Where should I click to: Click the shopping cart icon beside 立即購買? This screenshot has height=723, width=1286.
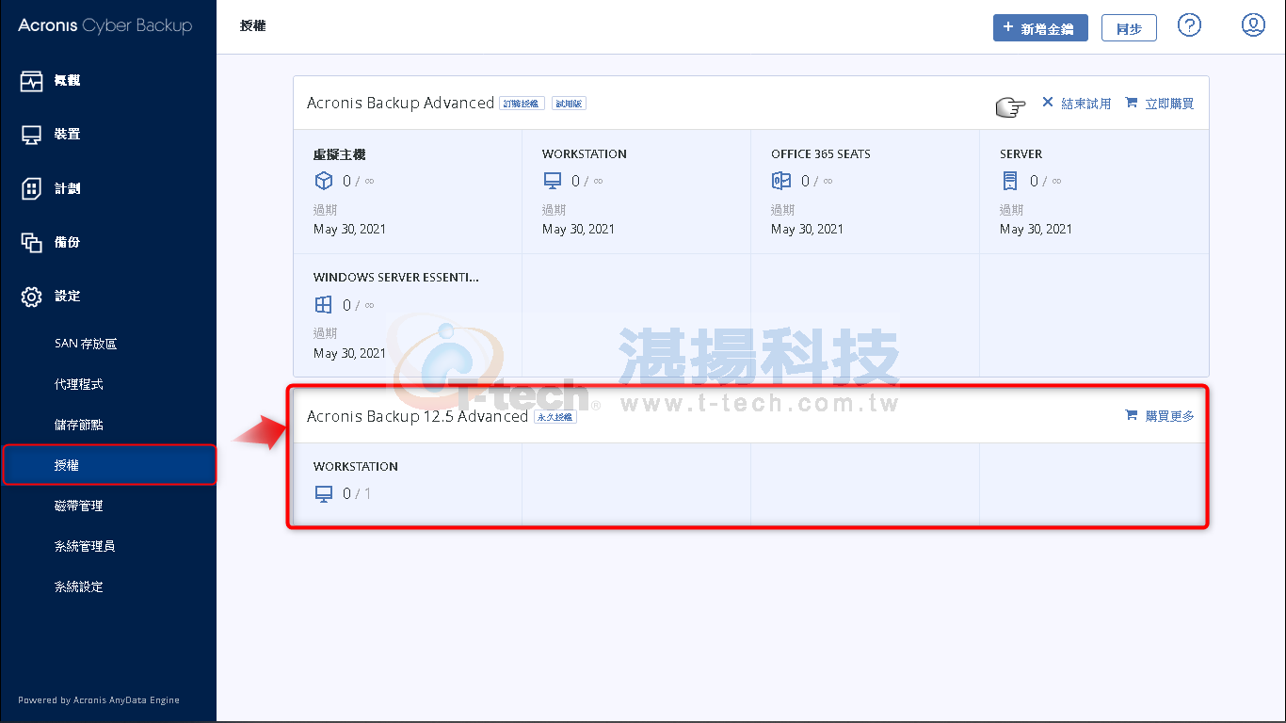[1132, 103]
